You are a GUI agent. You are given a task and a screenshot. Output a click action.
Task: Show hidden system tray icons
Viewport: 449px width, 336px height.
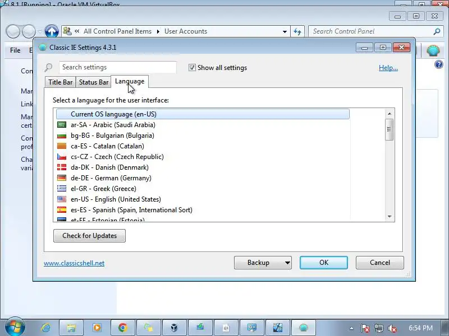coord(351,328)
